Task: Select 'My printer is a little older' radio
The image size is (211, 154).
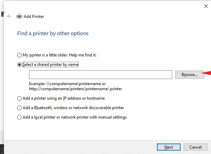Action: (19, 55)
